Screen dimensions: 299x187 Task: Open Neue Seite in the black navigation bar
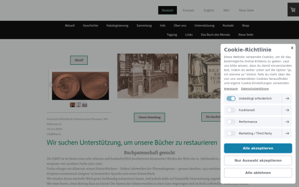246,35
